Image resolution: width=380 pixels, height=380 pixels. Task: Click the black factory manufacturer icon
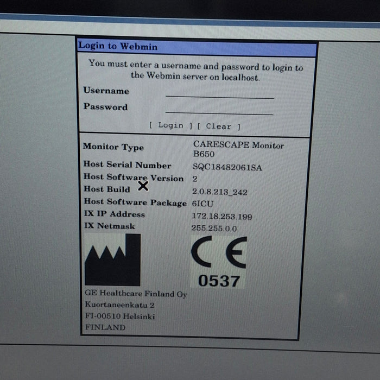[112, 260]
